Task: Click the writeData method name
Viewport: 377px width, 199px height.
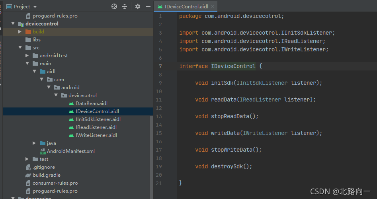Action: coord(225,133)
